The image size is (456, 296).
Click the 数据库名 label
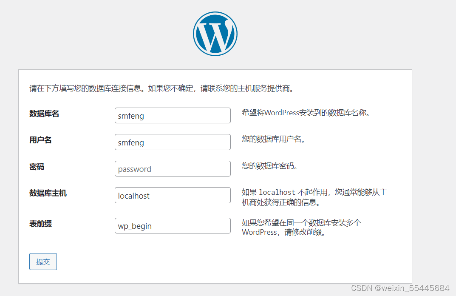44,114
